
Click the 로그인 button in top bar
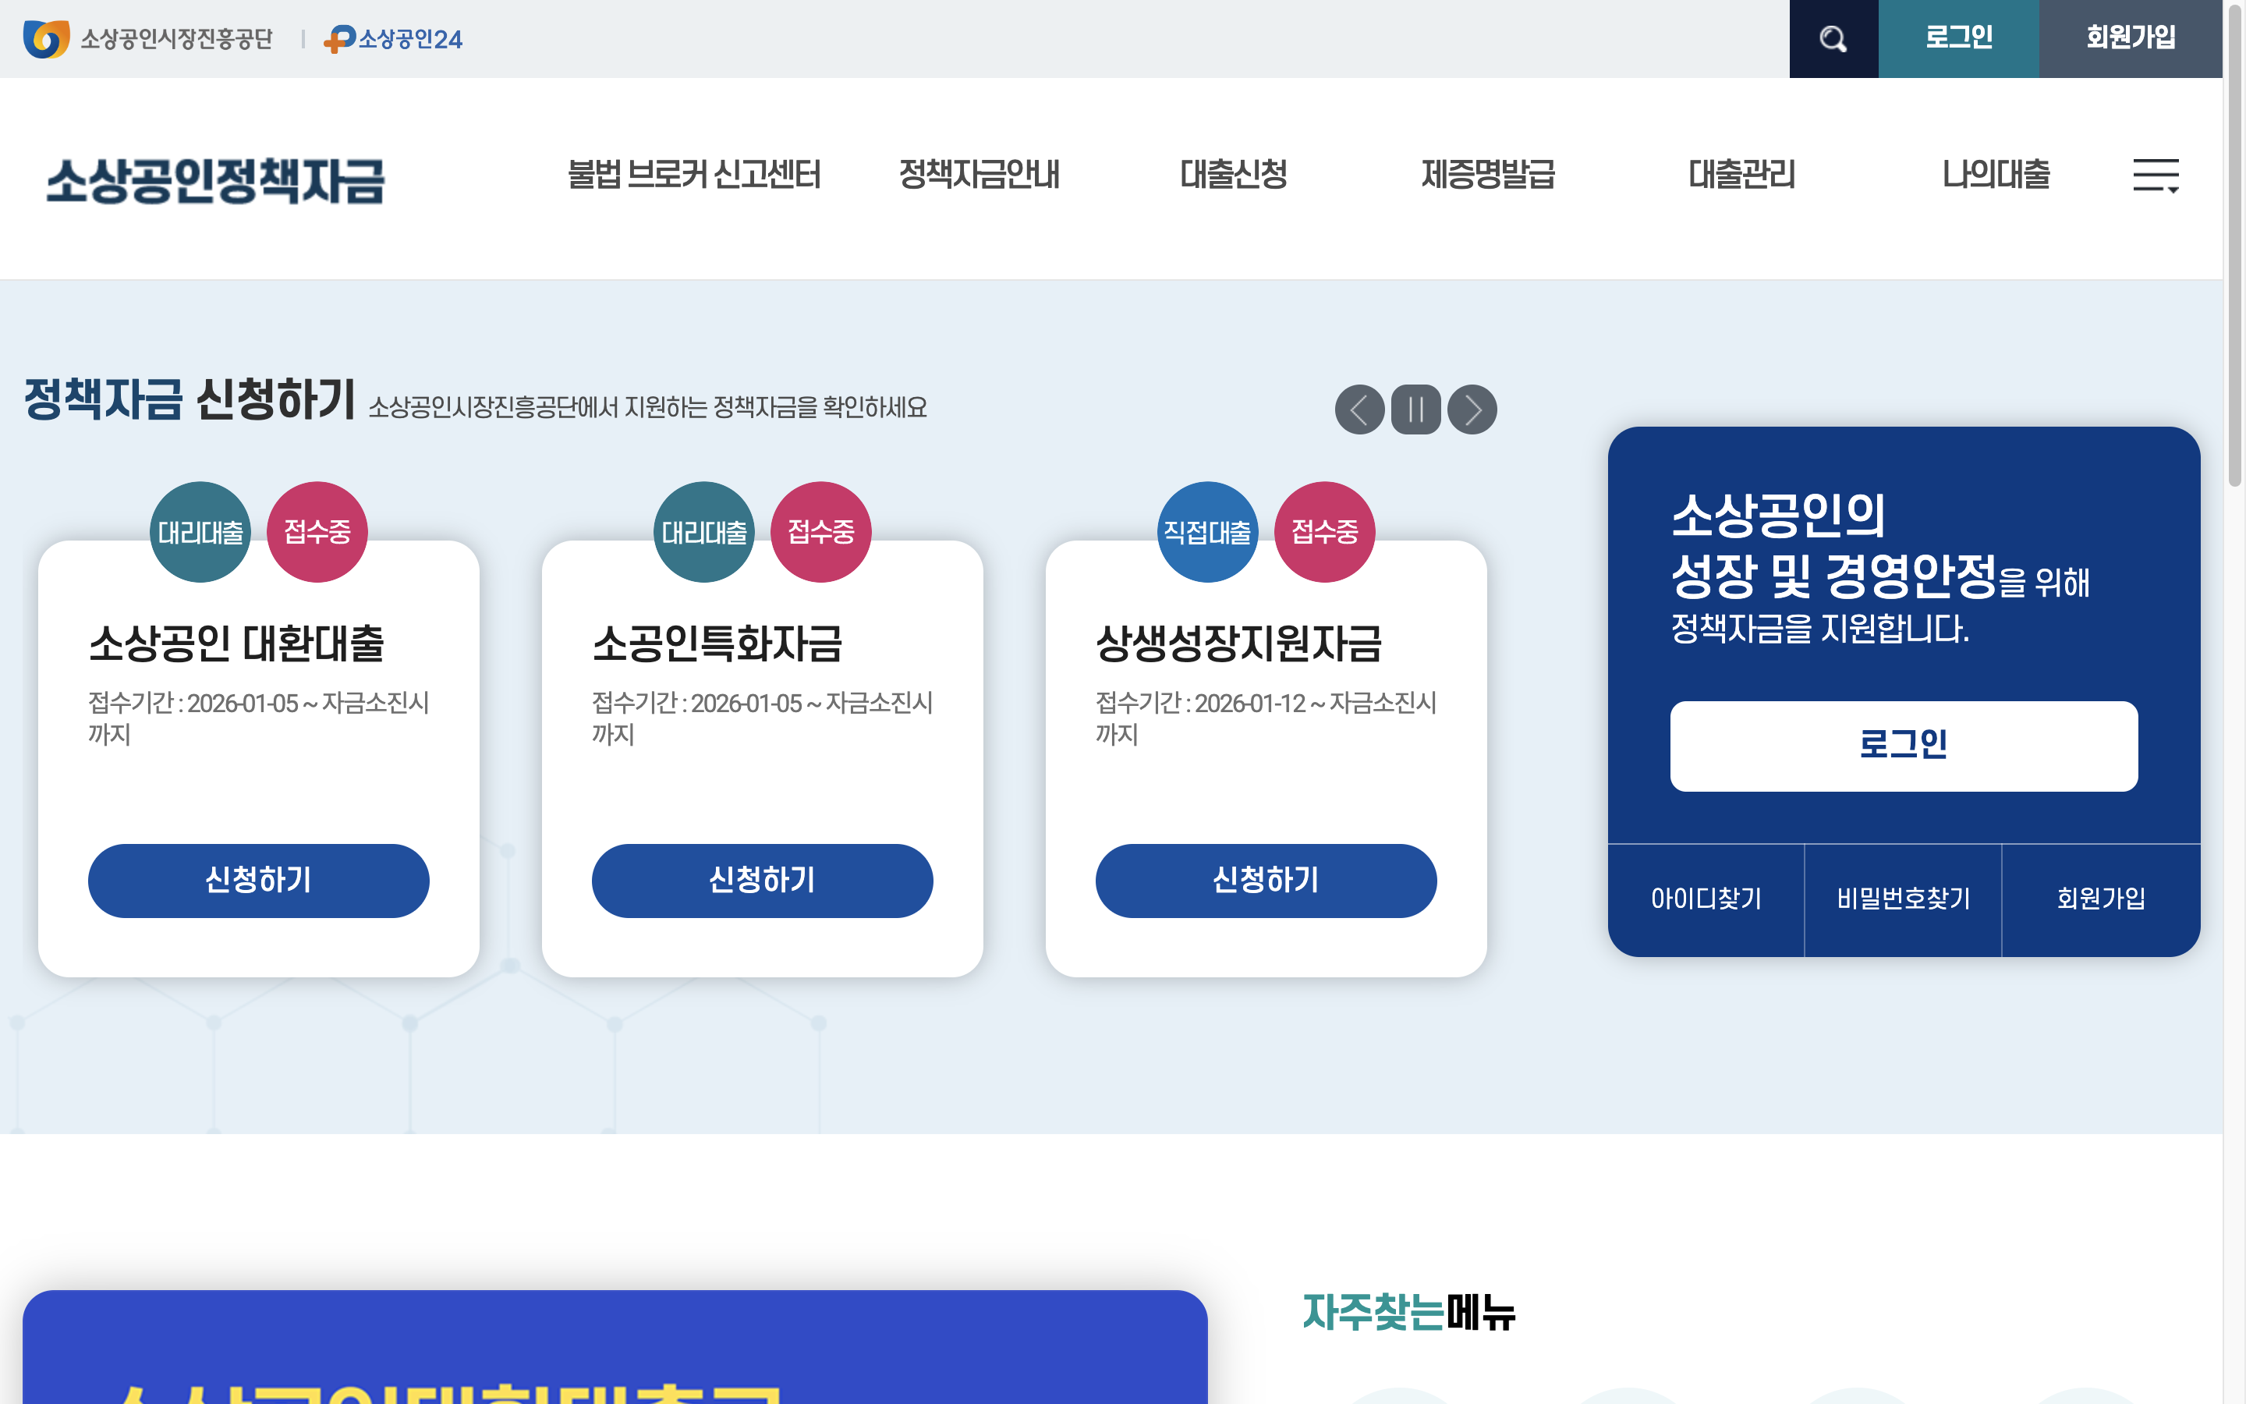tap(1958, 39)
